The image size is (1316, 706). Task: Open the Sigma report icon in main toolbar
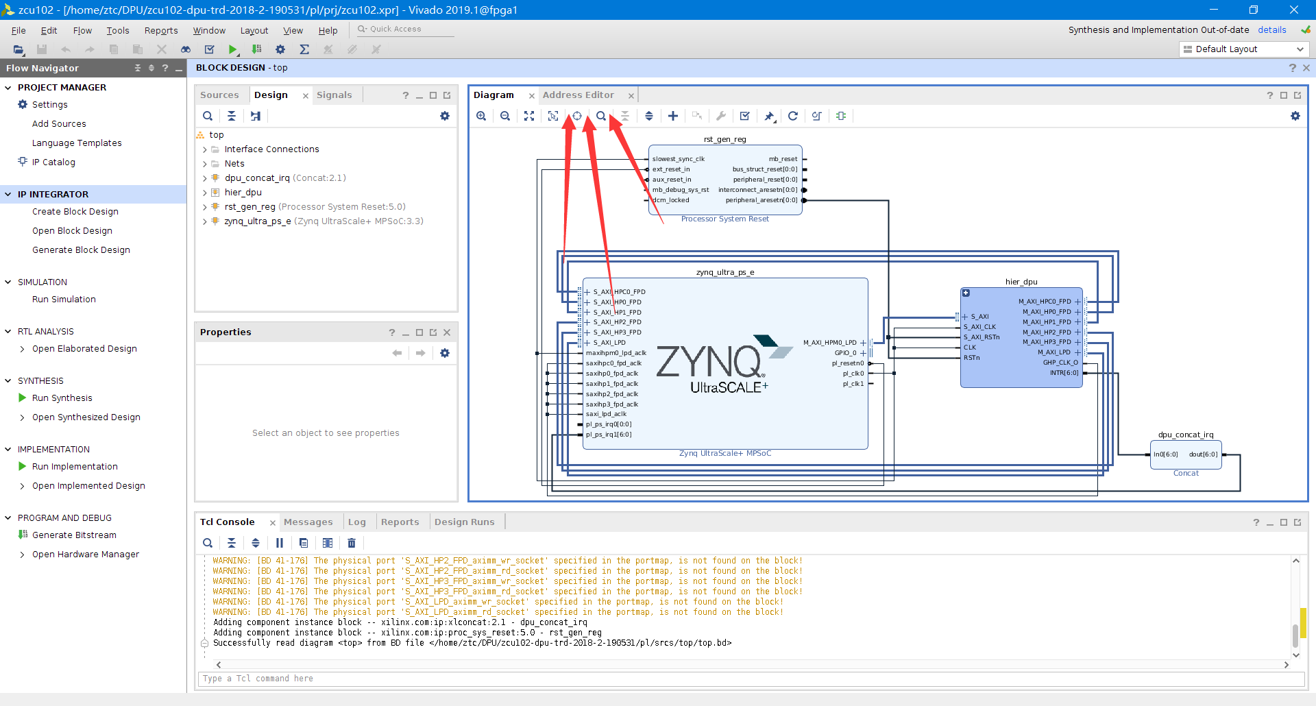(304, 49)
